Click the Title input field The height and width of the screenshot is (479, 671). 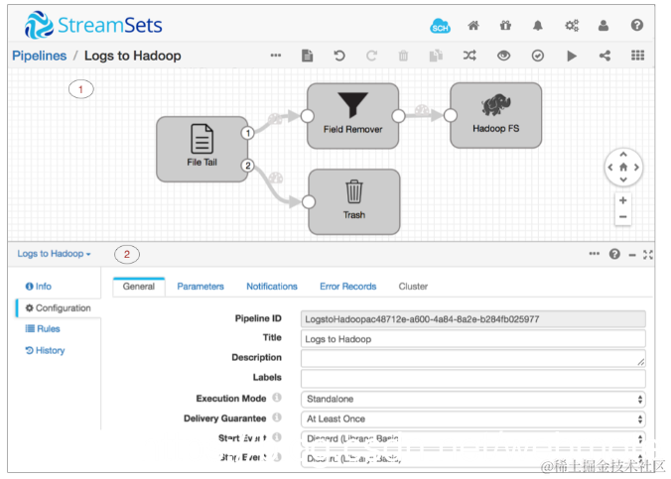tap(472, 339)
